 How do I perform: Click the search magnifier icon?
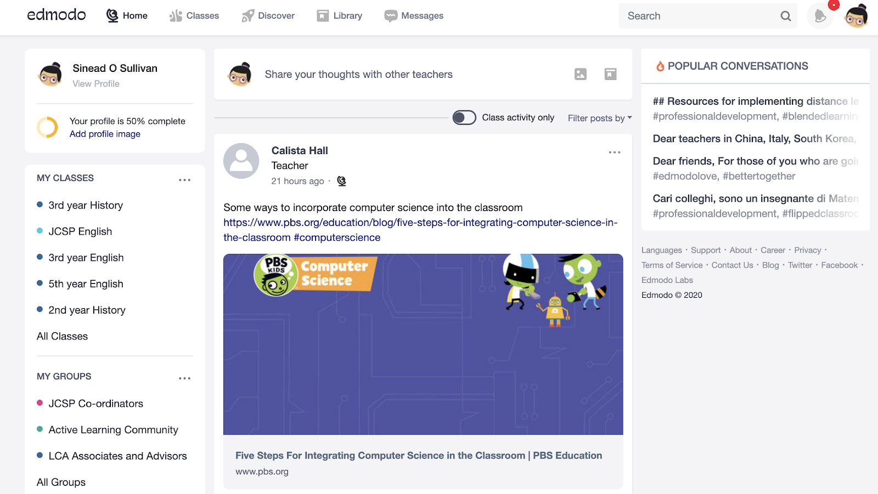(x=786, y=16)
